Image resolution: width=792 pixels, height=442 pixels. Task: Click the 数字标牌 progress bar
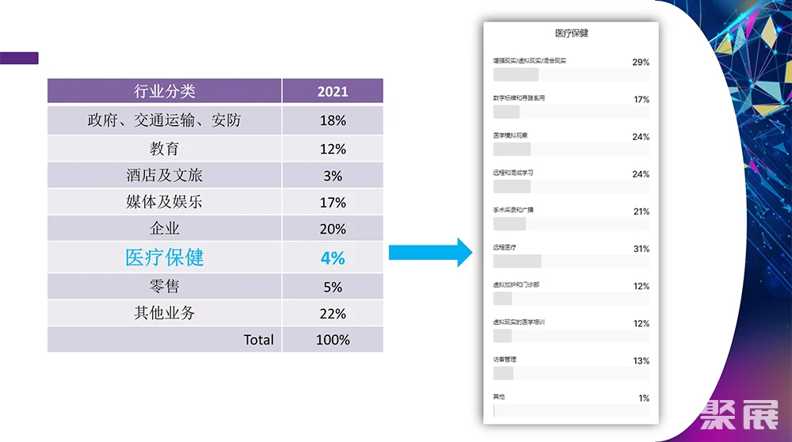571,112
